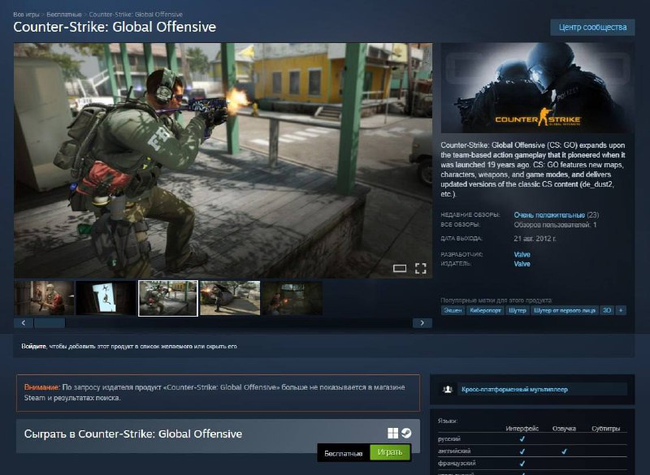Open Очень положительные recent reviews link
This screenshot has width=650, height=475.
pyautogui.click(x=549, y=214)
